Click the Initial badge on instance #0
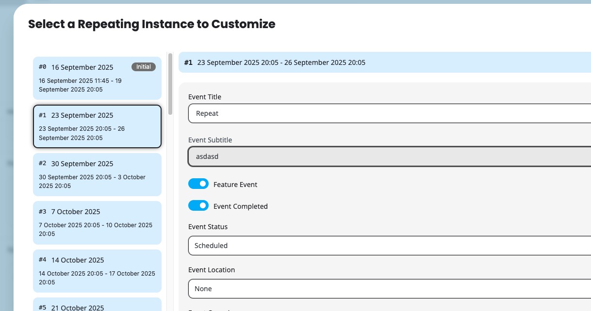Viewport: 591px width, 311px height. [x=144, y=67]
